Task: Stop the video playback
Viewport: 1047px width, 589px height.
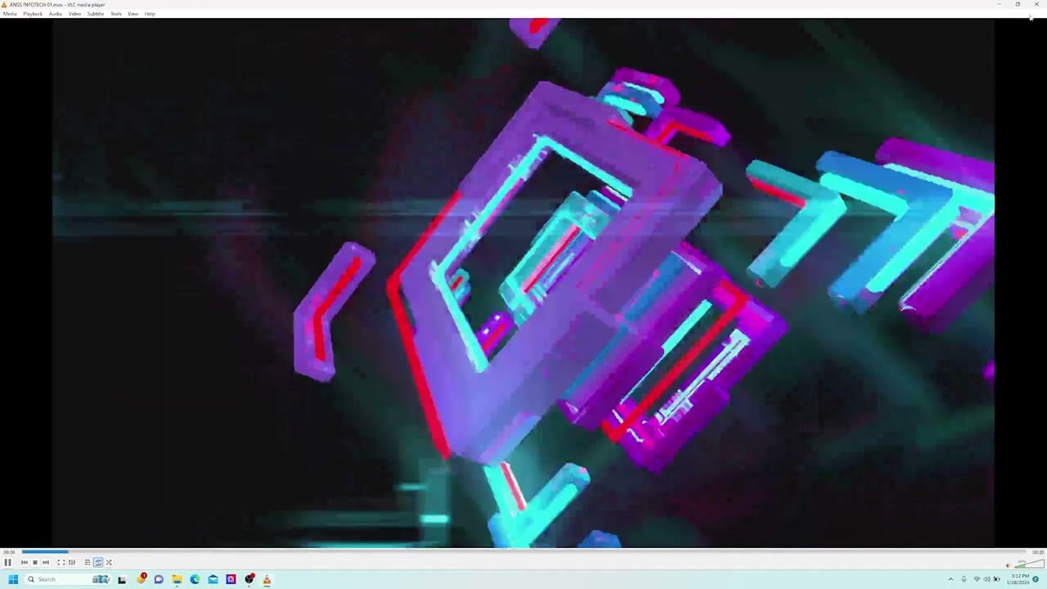Action: [x=35, y=563]
